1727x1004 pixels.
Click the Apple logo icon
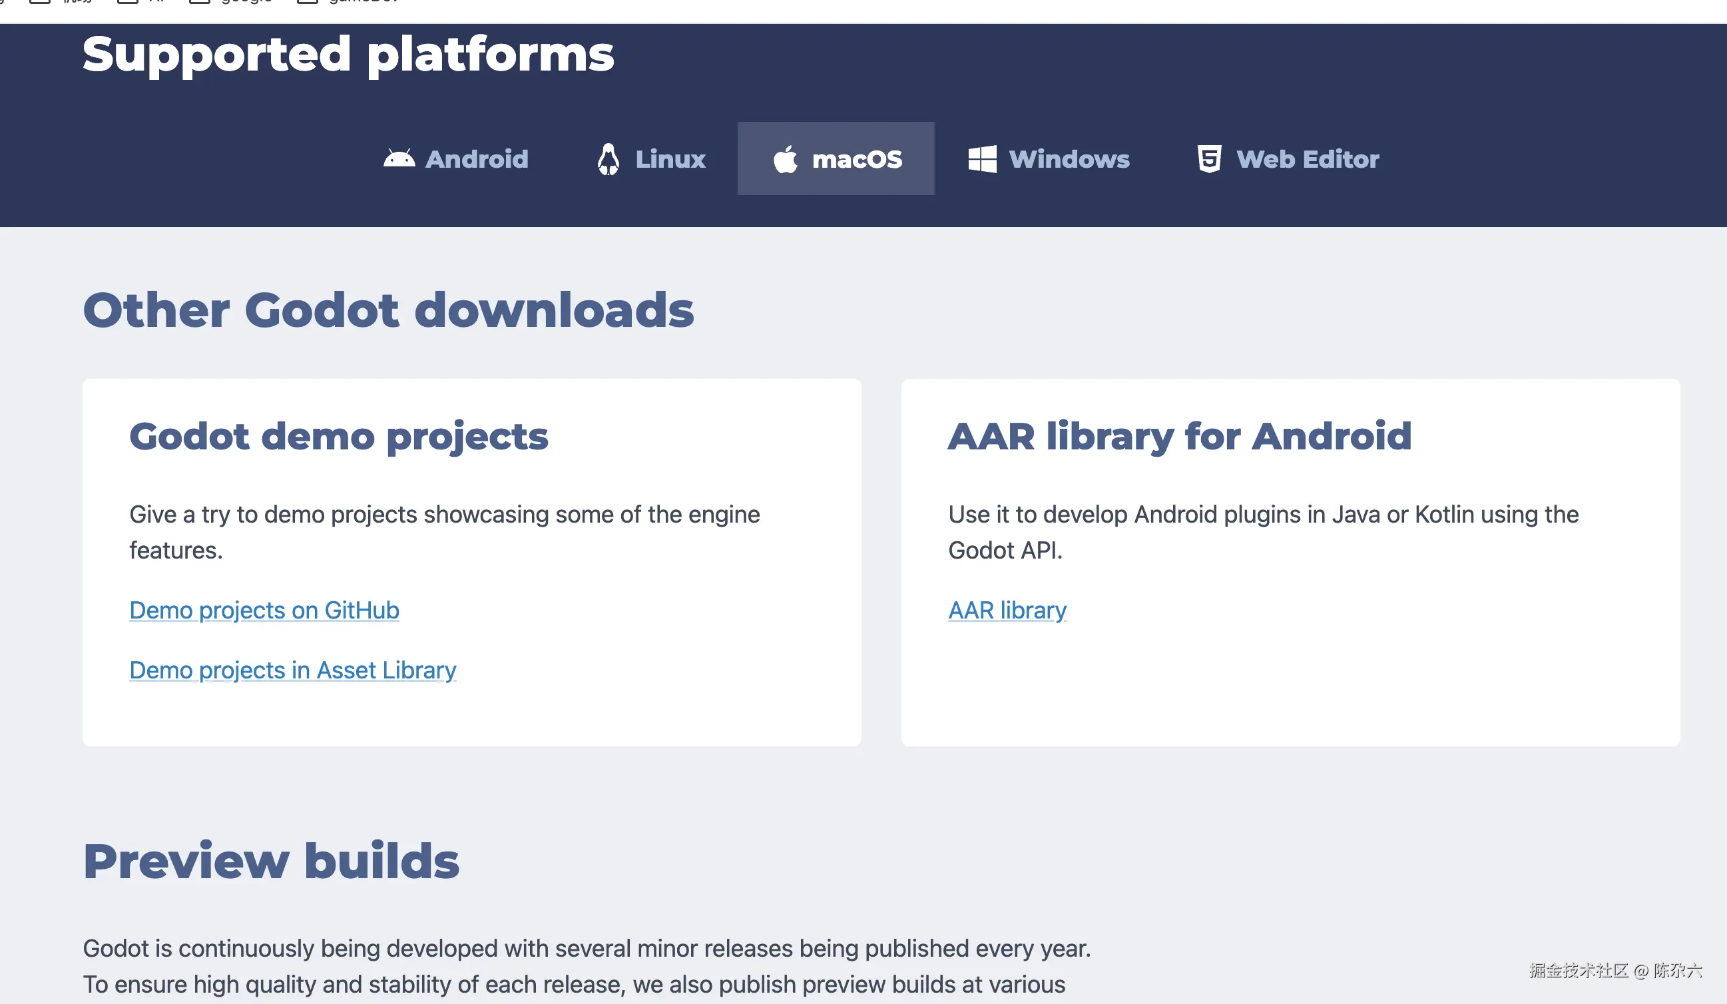(x=786, y=159)
